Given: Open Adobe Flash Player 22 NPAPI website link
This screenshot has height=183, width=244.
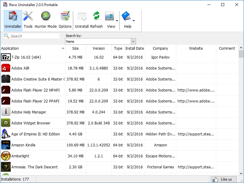Looking at the screenshot, I should coord(196,90).
